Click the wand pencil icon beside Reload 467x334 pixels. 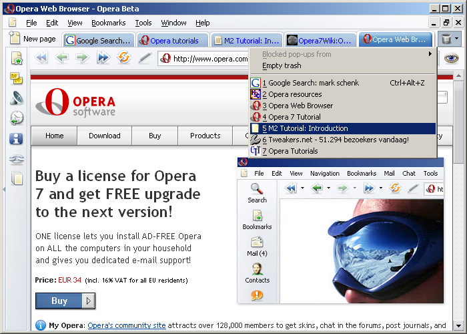[144, 58]
